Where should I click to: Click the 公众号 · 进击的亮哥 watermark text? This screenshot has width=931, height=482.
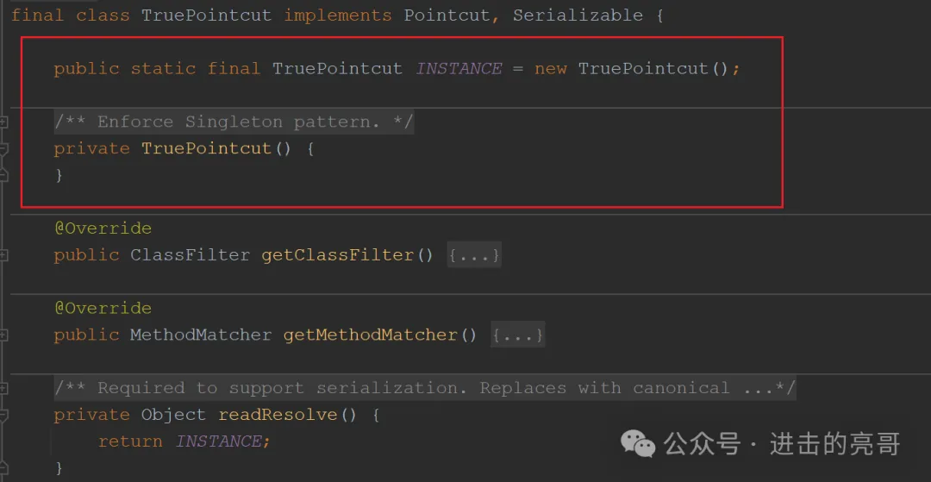tap(782, 444)
